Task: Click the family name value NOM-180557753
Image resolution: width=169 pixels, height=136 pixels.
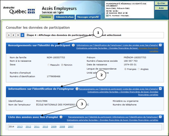Action: (x=56, y=57)
